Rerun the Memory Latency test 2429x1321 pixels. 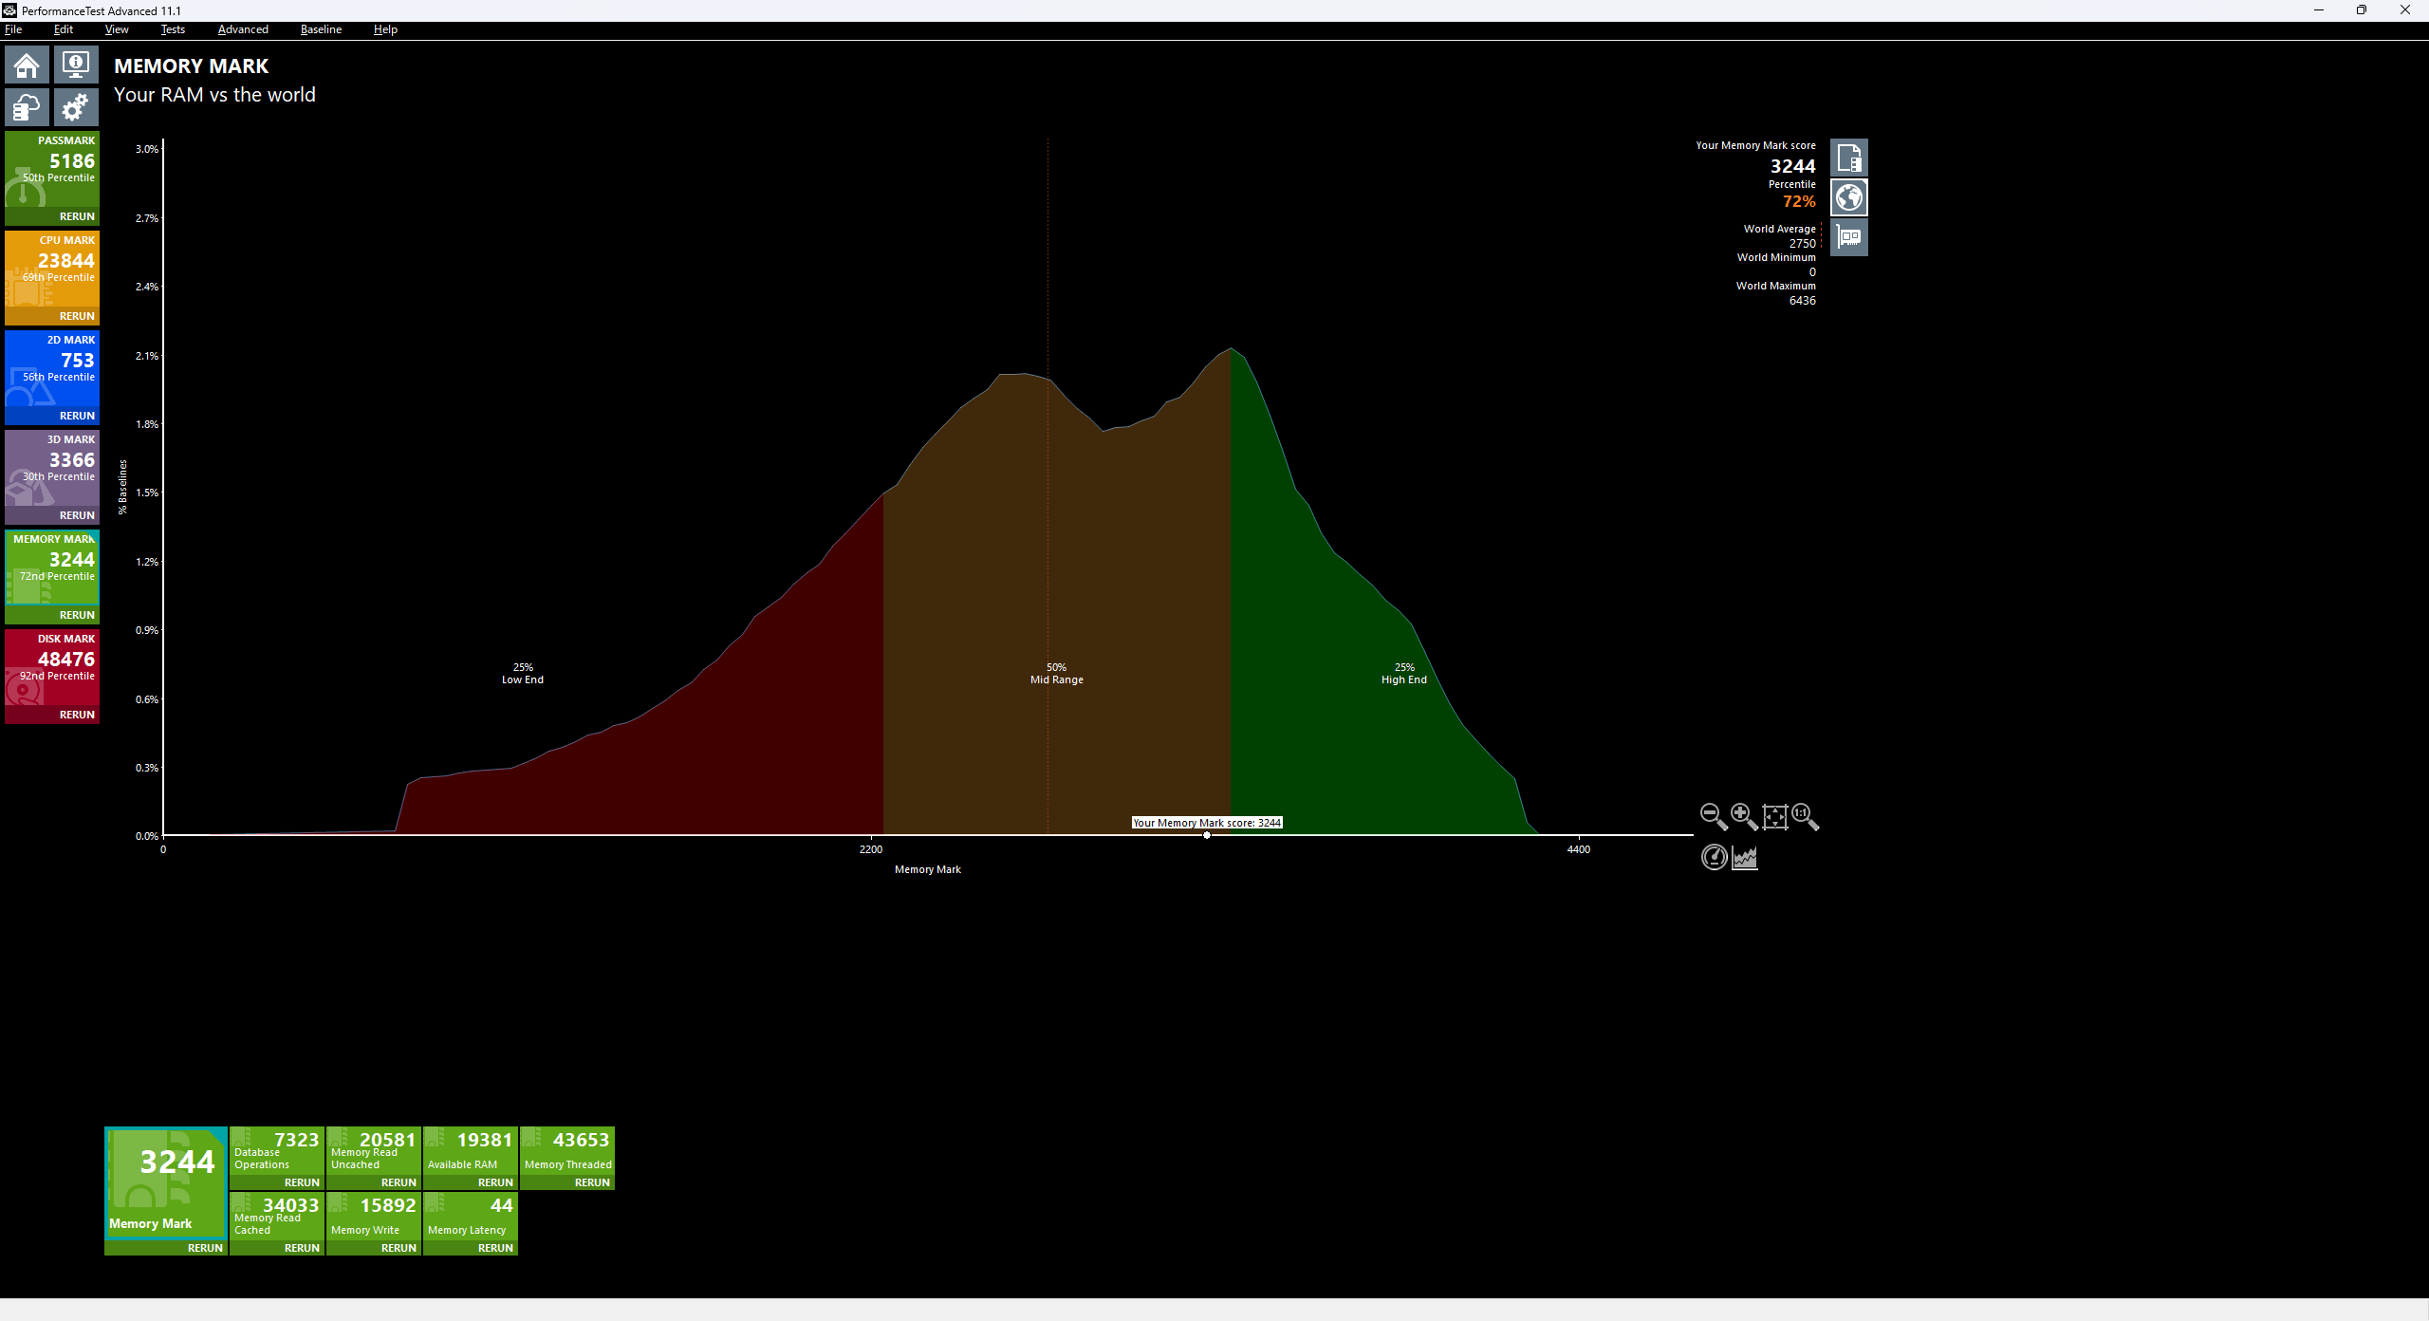click(x=495, y=1248)
